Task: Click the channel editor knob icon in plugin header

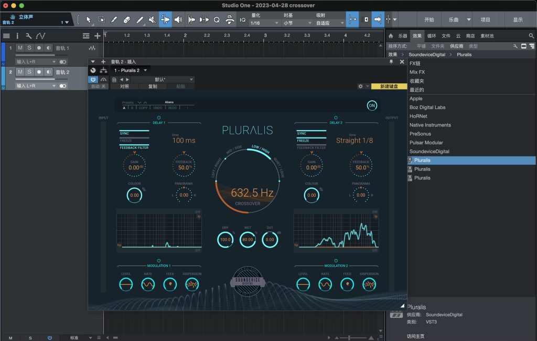Action: [93, 70]
